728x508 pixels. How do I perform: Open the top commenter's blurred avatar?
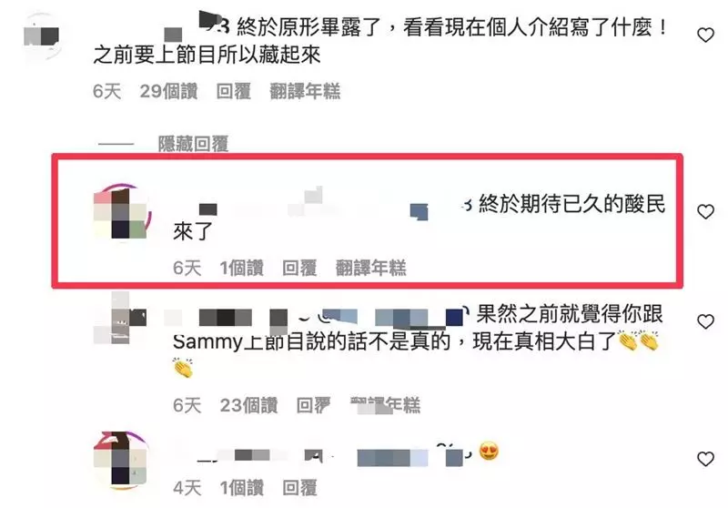click(x=42, y=36)
